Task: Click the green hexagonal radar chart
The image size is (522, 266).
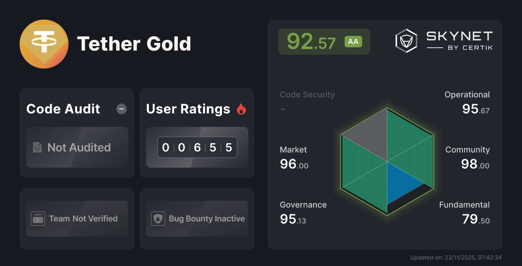Action: (x=387, y=162)
